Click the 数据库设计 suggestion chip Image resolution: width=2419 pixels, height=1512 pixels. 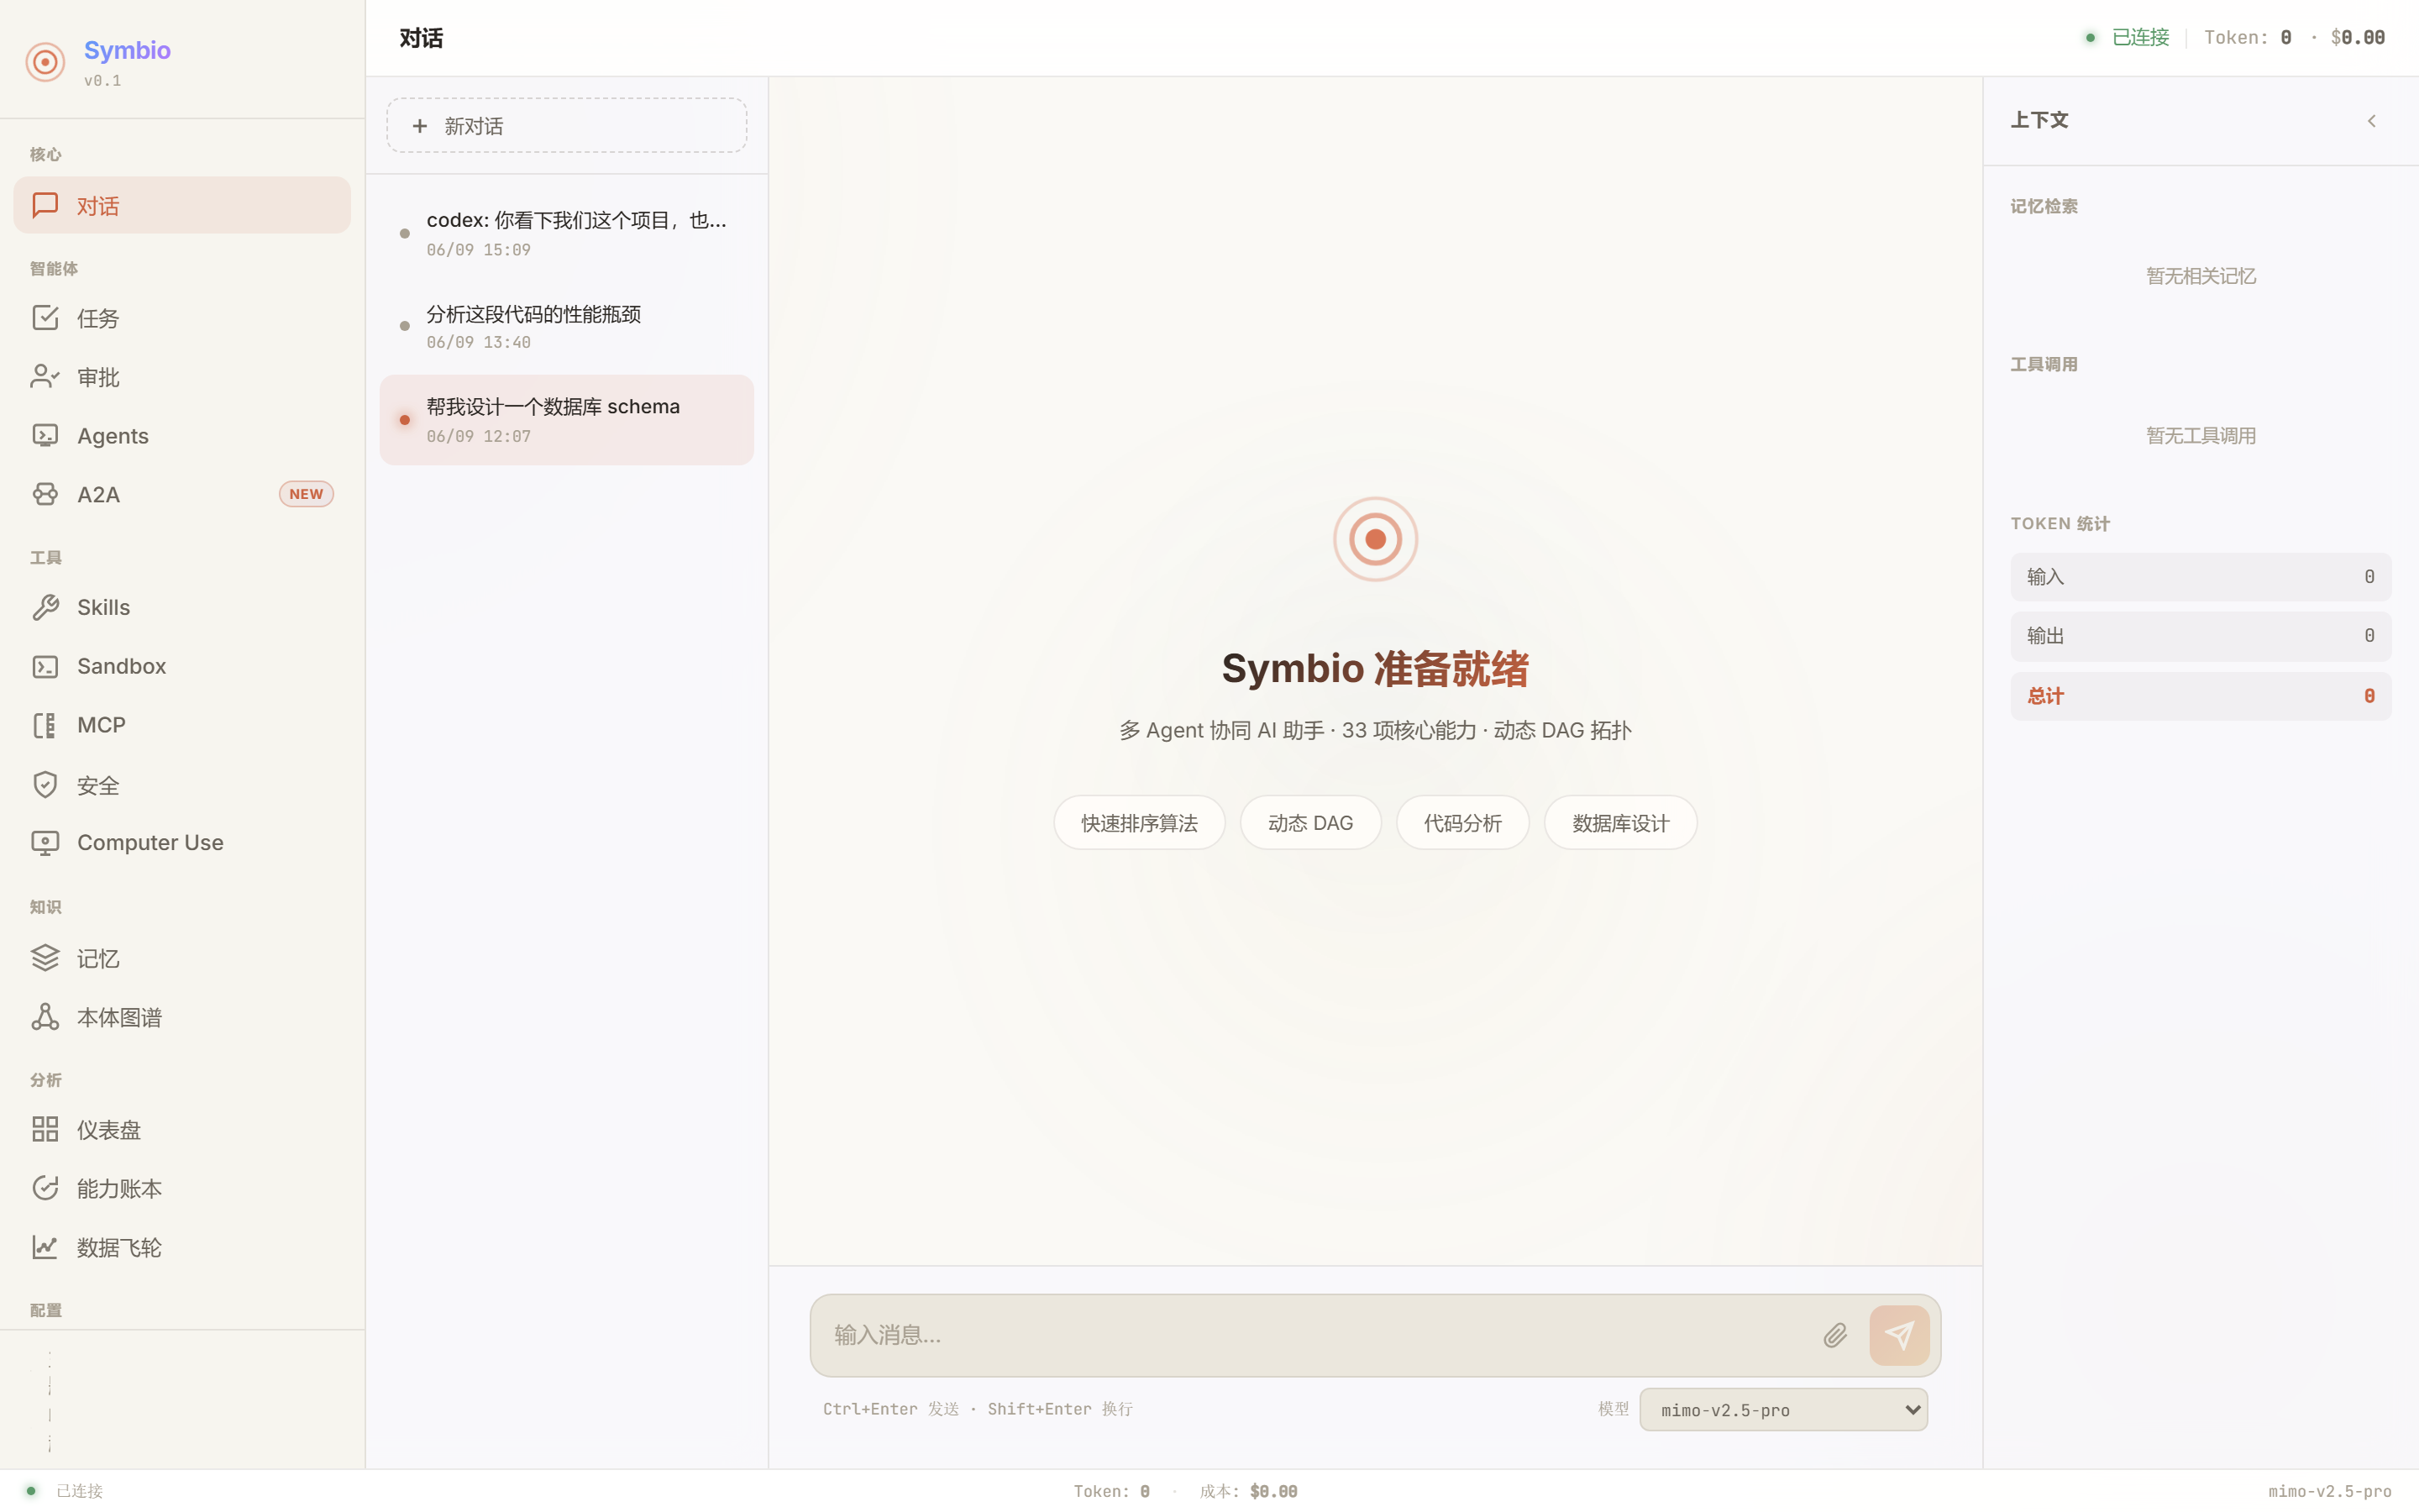click(1620, 823)
